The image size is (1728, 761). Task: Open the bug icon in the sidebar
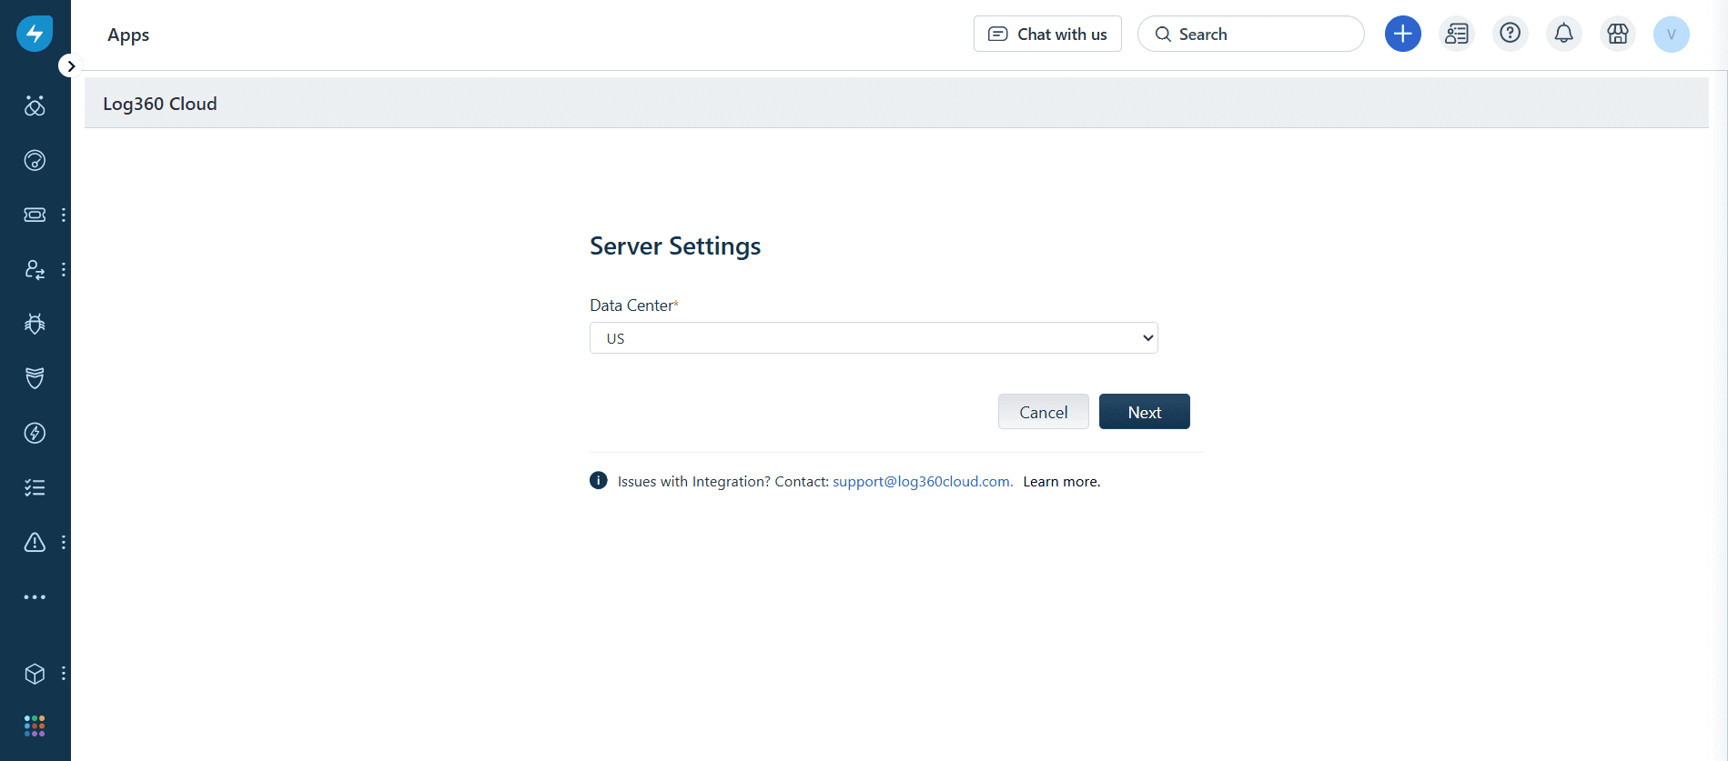(x=35, y=325)
